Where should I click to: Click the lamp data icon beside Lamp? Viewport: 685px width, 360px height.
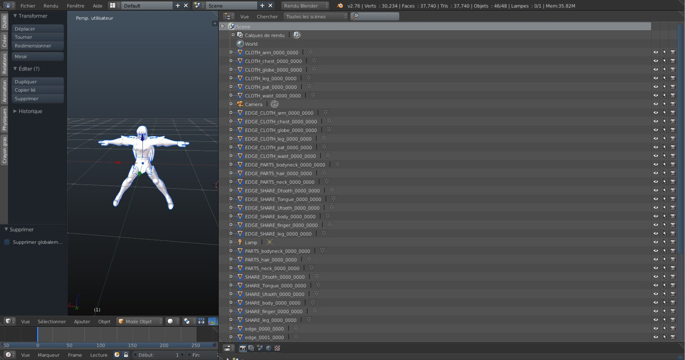tap(269, 242)
